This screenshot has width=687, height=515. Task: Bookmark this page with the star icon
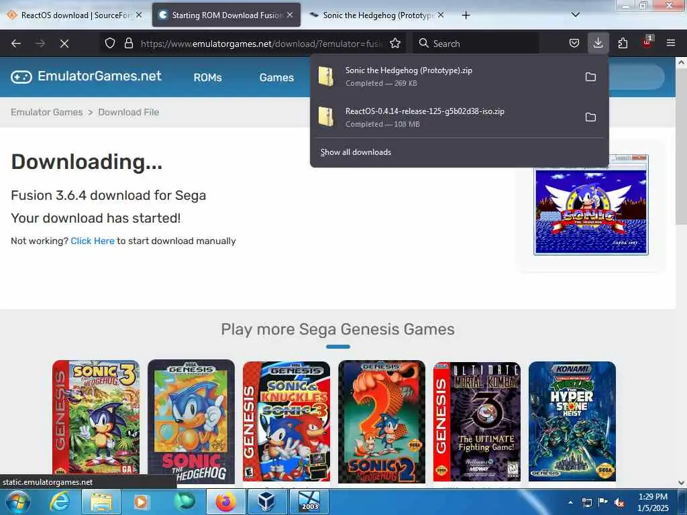click(394, 44)
